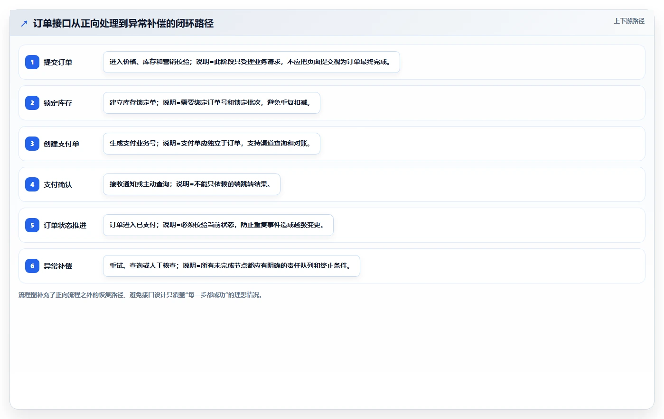Select the 异常补偿 step label

click(x=58, y=266)
